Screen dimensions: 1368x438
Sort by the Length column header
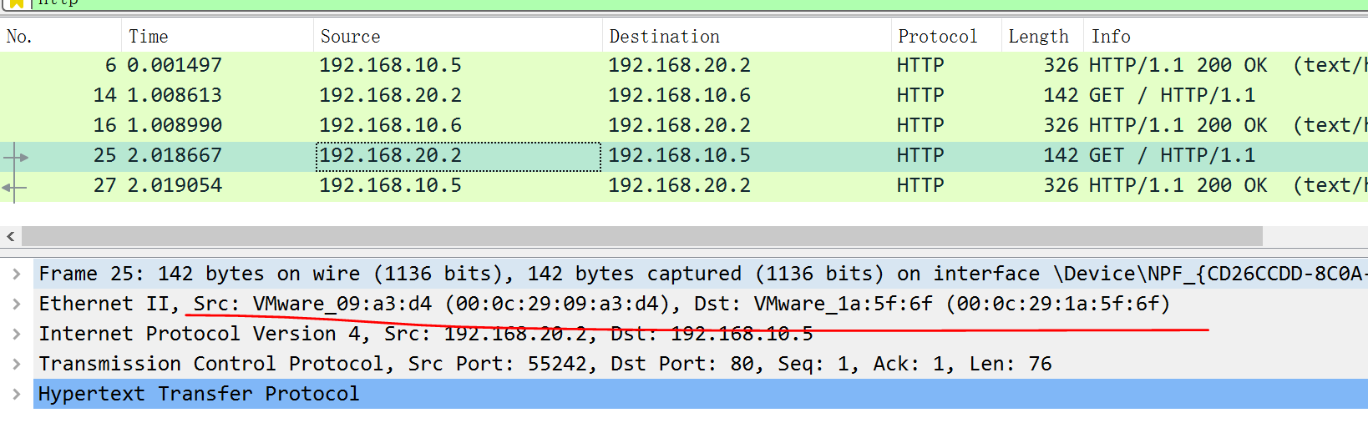coord(1038,37)
